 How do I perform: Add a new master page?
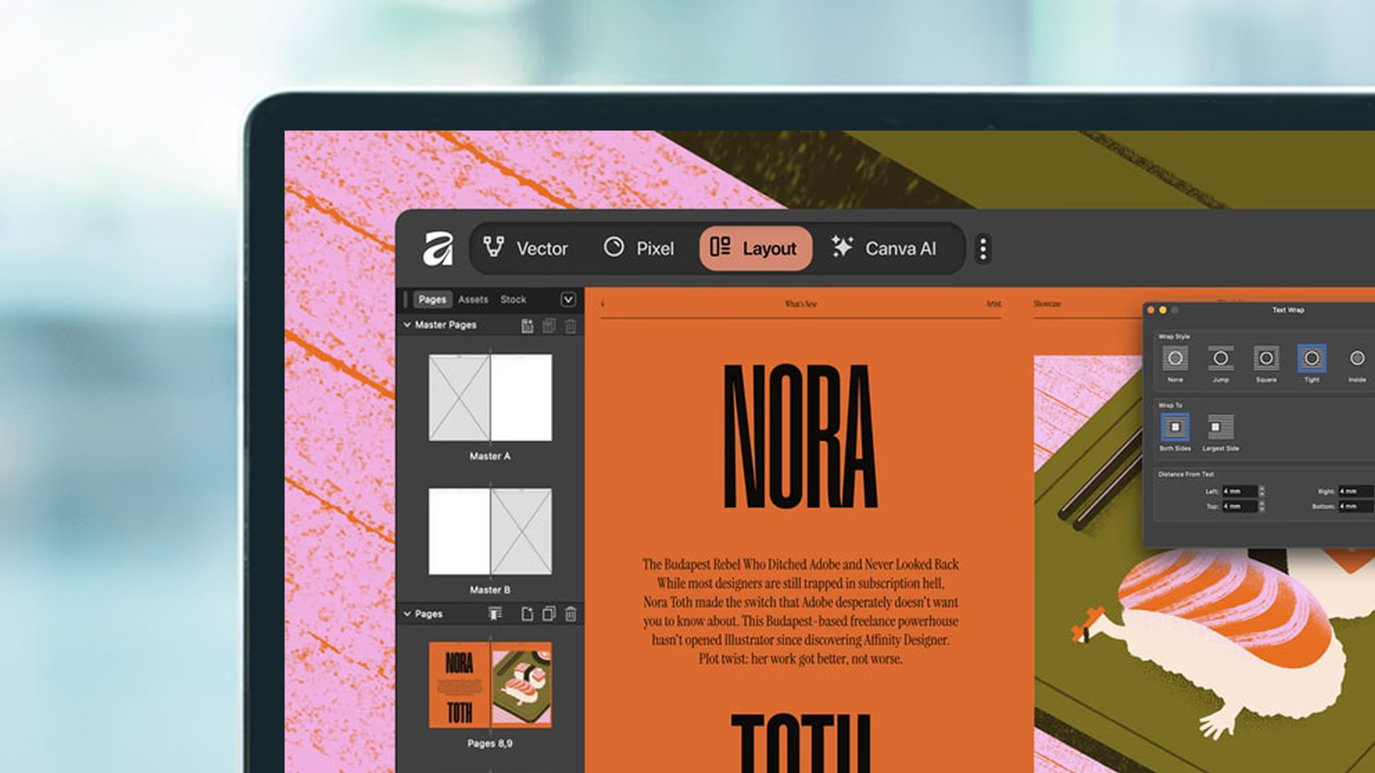(x=527, y=326)
